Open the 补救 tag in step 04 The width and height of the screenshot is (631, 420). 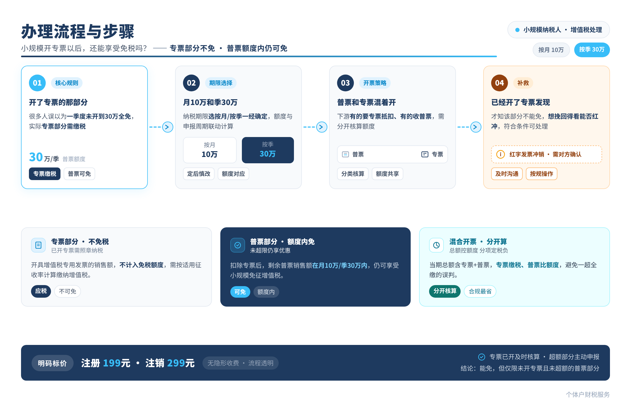pos(523,83)
